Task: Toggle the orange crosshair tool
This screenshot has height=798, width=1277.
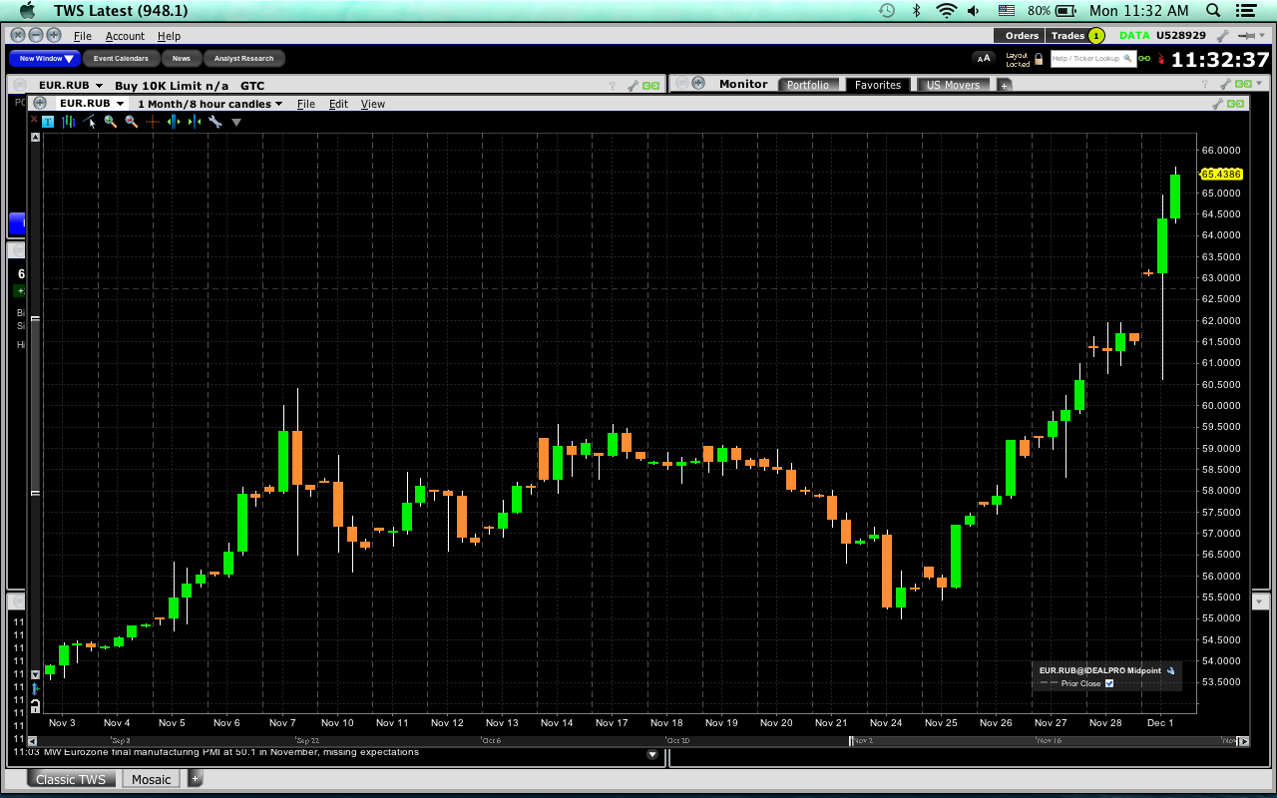Action: 153,122
